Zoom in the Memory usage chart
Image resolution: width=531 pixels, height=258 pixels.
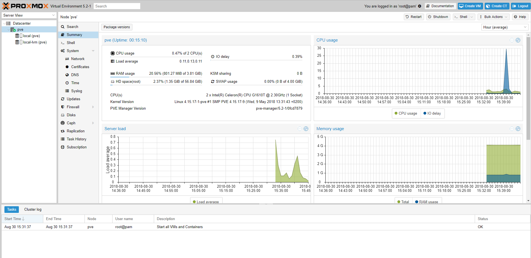point(518,129)
